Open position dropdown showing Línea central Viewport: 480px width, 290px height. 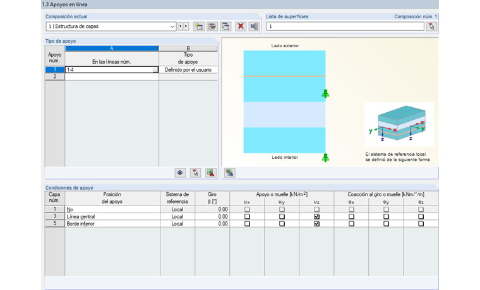(112, 217)
